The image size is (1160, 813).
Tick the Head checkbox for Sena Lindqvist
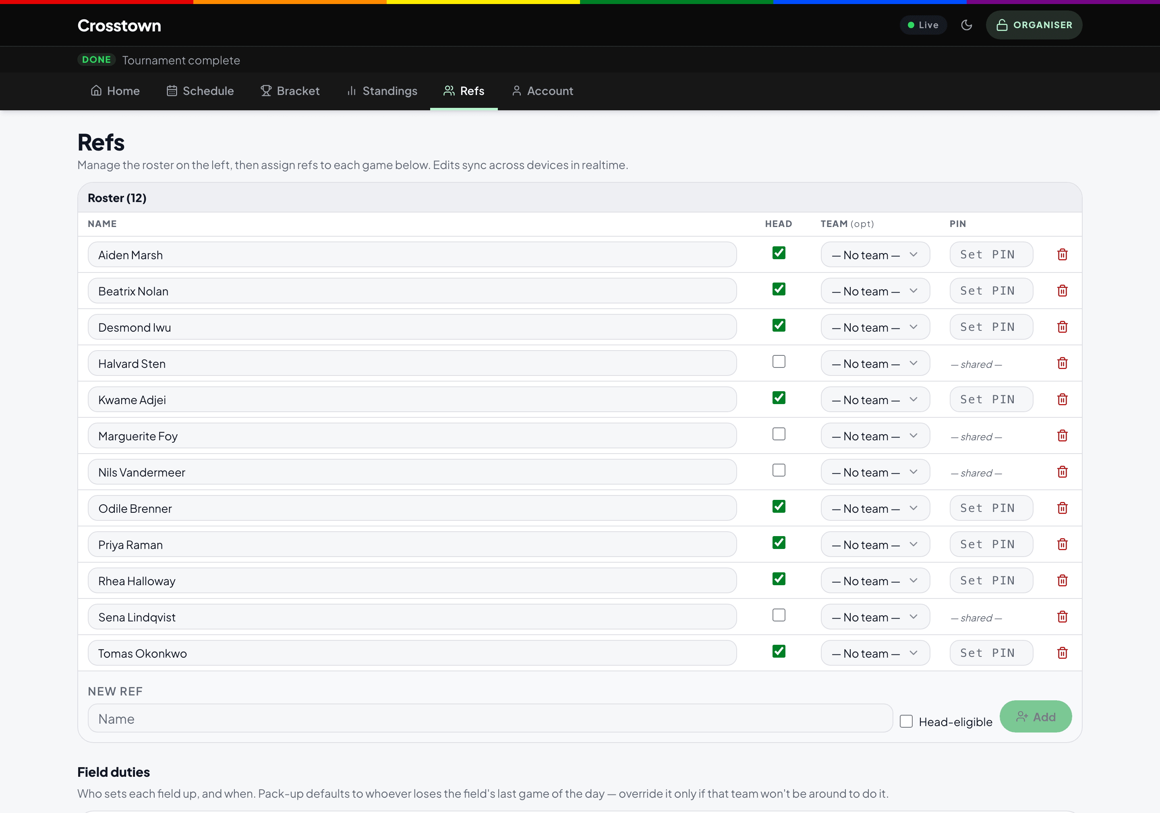[779, 615]
